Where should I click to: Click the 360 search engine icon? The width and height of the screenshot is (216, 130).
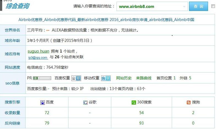click(134, 102)
